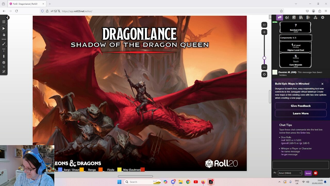The height and width of the screenshot is (186, 330).
Task: Open the layers menu icon in the toolbar
Action: 4,22
